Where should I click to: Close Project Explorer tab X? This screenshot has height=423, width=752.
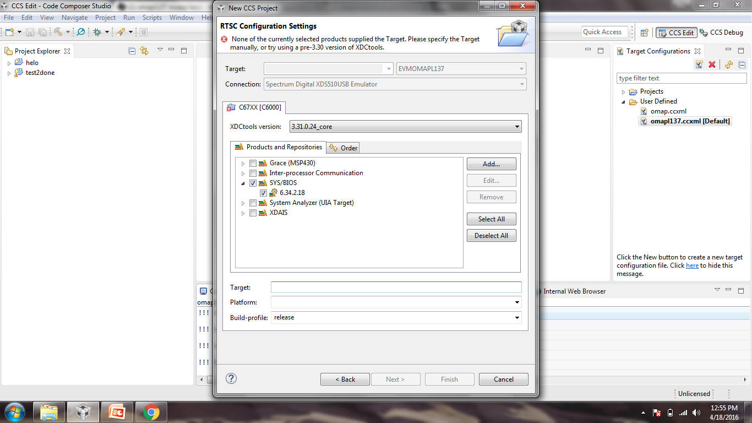[67, 51]
